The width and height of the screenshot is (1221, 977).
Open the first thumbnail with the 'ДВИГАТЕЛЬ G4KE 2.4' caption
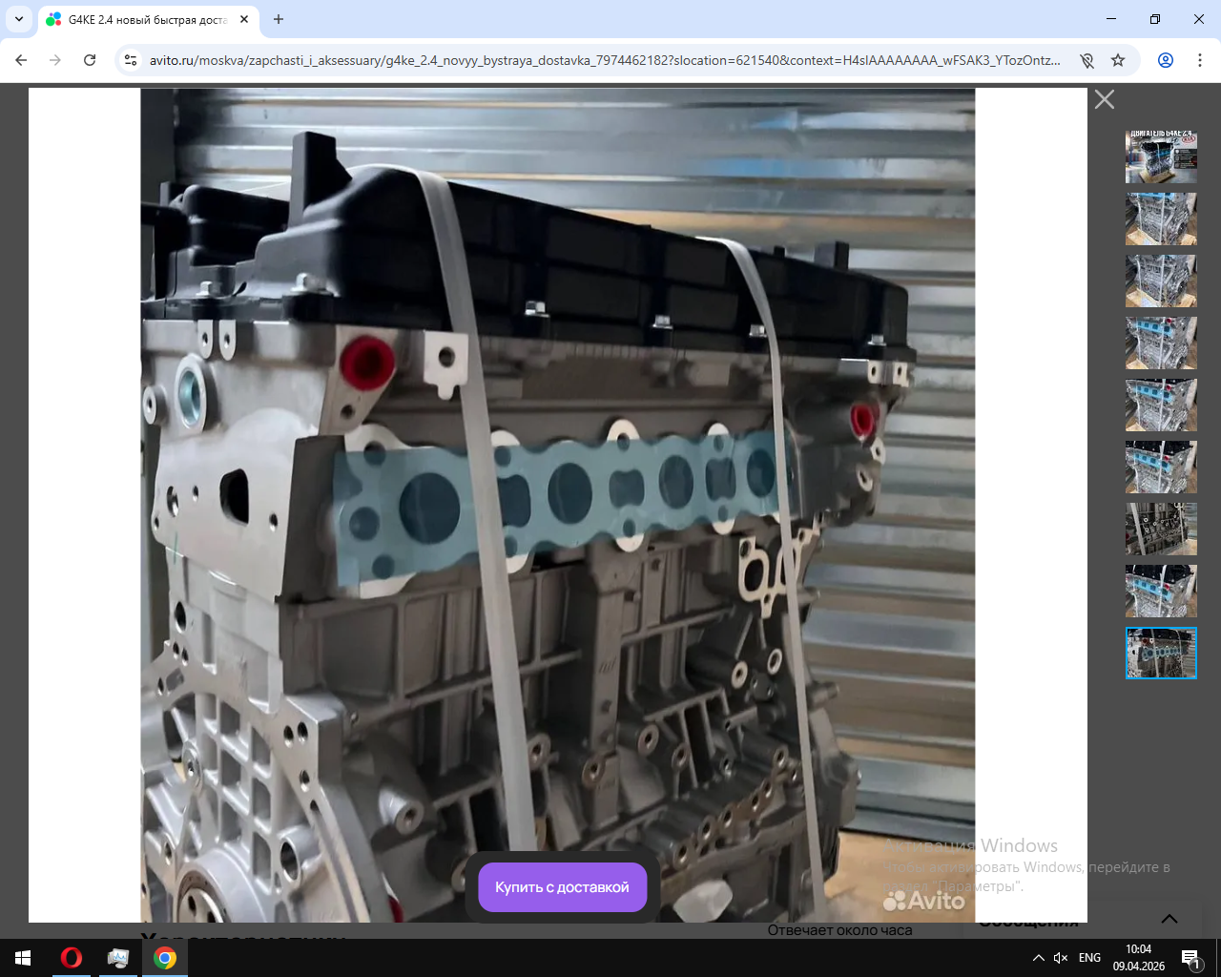point(1161,157)
